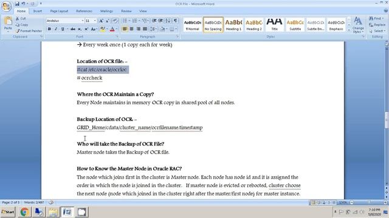Click the vertical scrollbar thumb
Viewport: 389px width, 218px height.
[x=387, y=120]
